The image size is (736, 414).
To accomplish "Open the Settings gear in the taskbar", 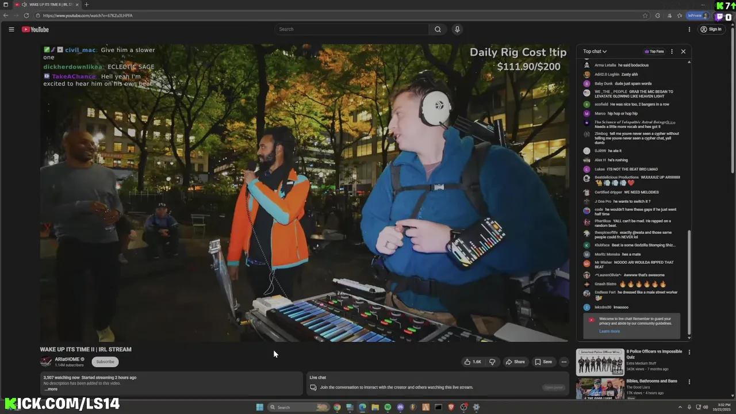I will [x=476, y=407].
